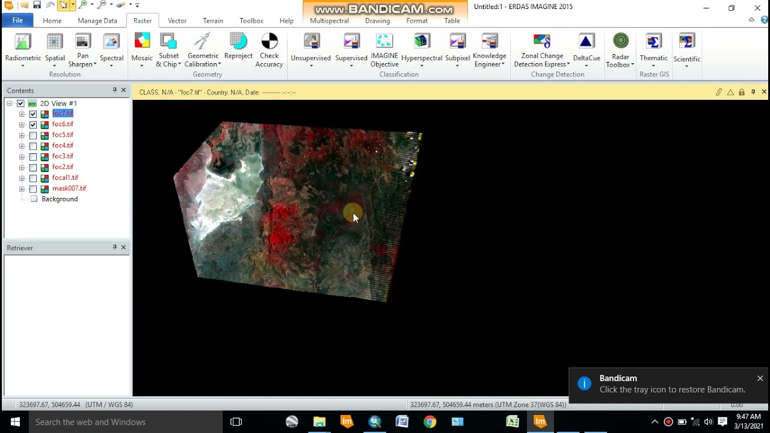Switch to the Terrain tab
The height and width of the screenshot is (433, 770).
tap(213, 20)
